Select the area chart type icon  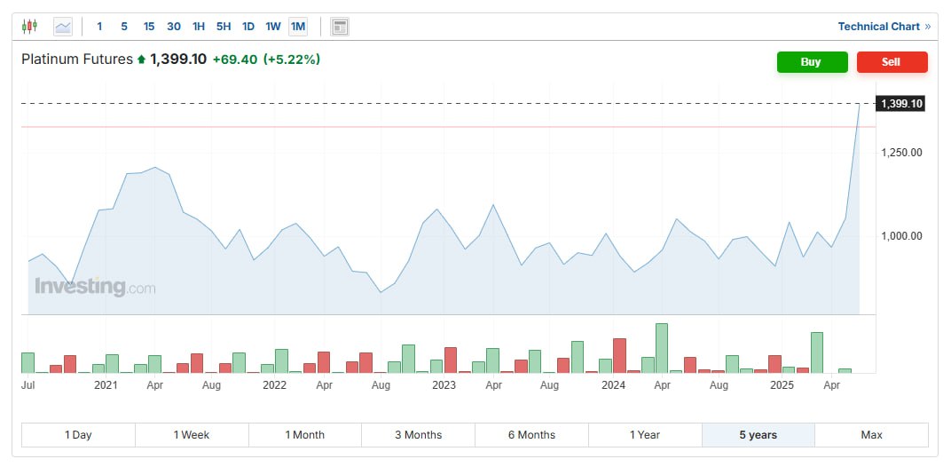[63, 26]
